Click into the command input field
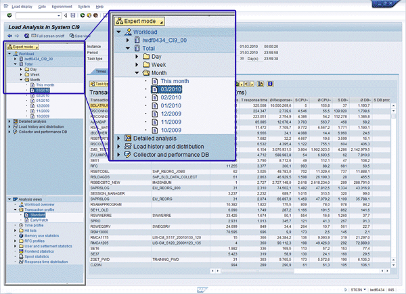This screenshot has height=294, width=406. pyautogui.click(x=37, y=16)
